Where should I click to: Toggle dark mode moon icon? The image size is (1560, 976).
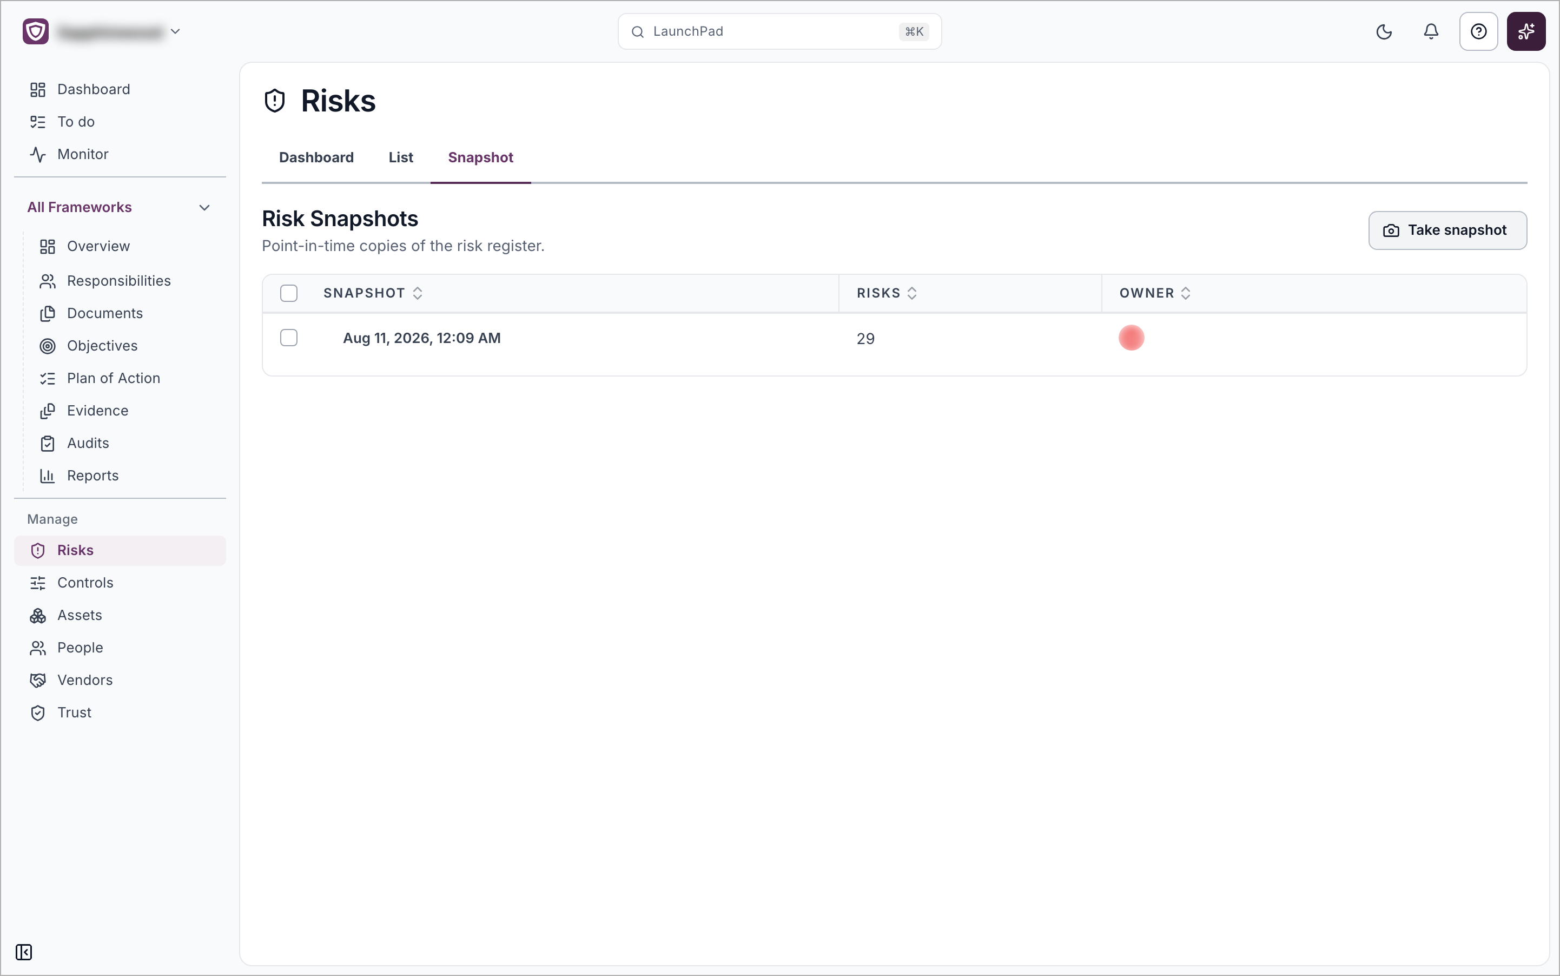pos(1383,31)
